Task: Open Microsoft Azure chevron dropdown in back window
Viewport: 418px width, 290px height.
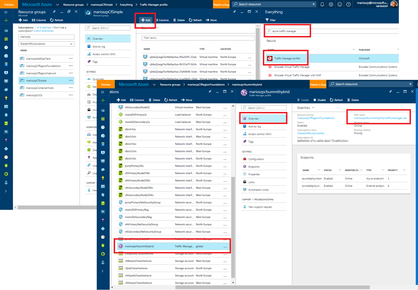Action: tap(58, 5)
